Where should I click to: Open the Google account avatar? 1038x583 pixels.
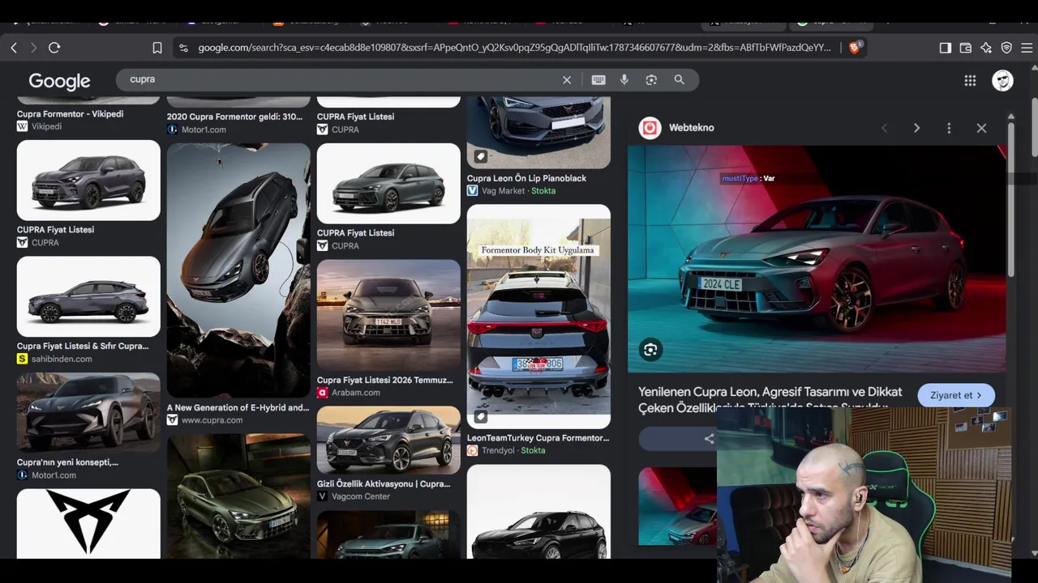pos(1003,80)
